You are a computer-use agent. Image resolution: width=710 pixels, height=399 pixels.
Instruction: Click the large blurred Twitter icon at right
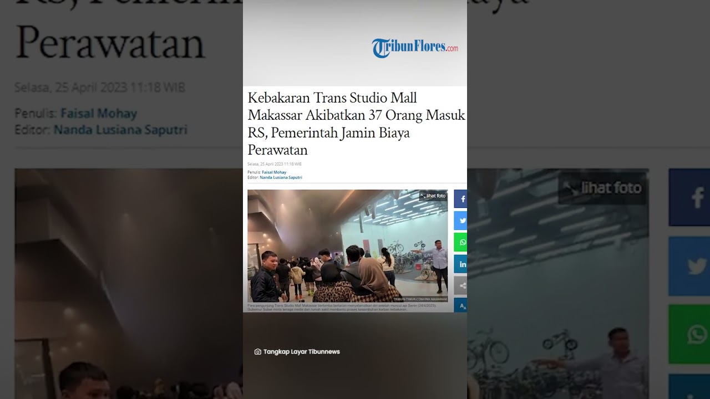[x=689, y=266]
